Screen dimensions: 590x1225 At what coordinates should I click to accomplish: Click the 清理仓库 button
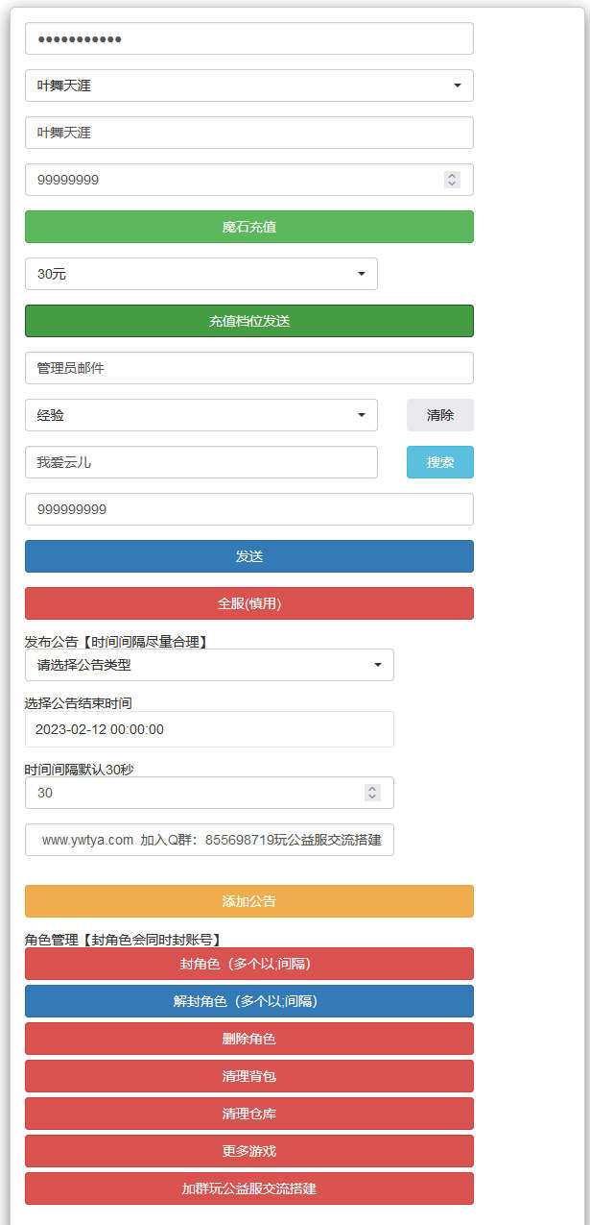point(248,1114)
